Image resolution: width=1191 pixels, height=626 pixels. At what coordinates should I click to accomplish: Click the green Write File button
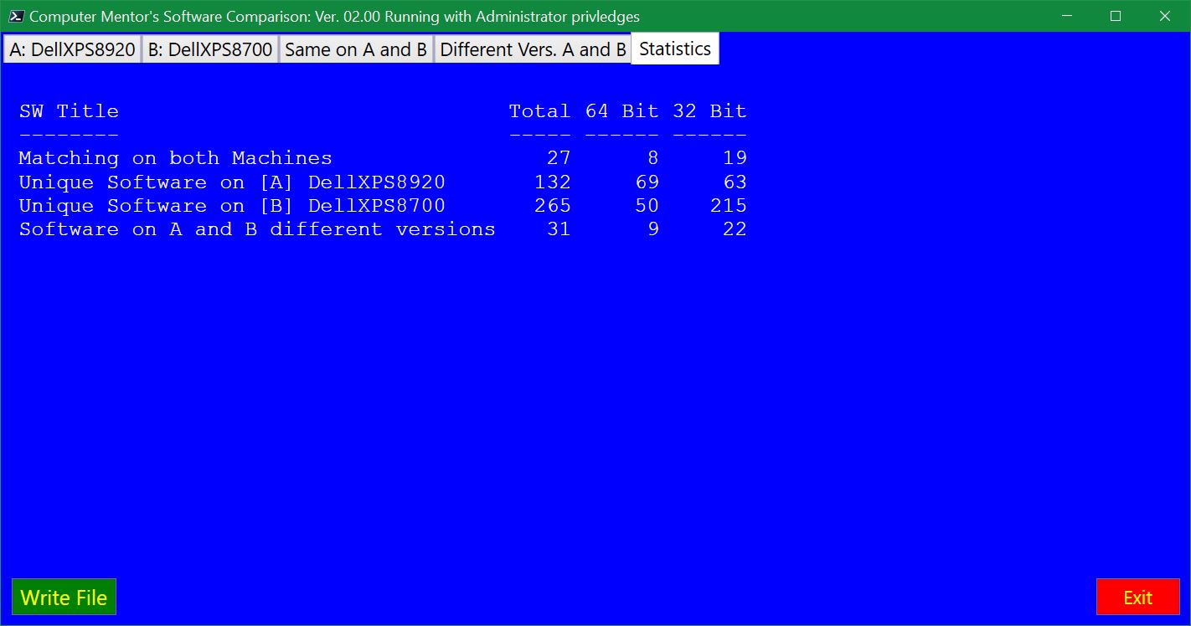point(64,598)
